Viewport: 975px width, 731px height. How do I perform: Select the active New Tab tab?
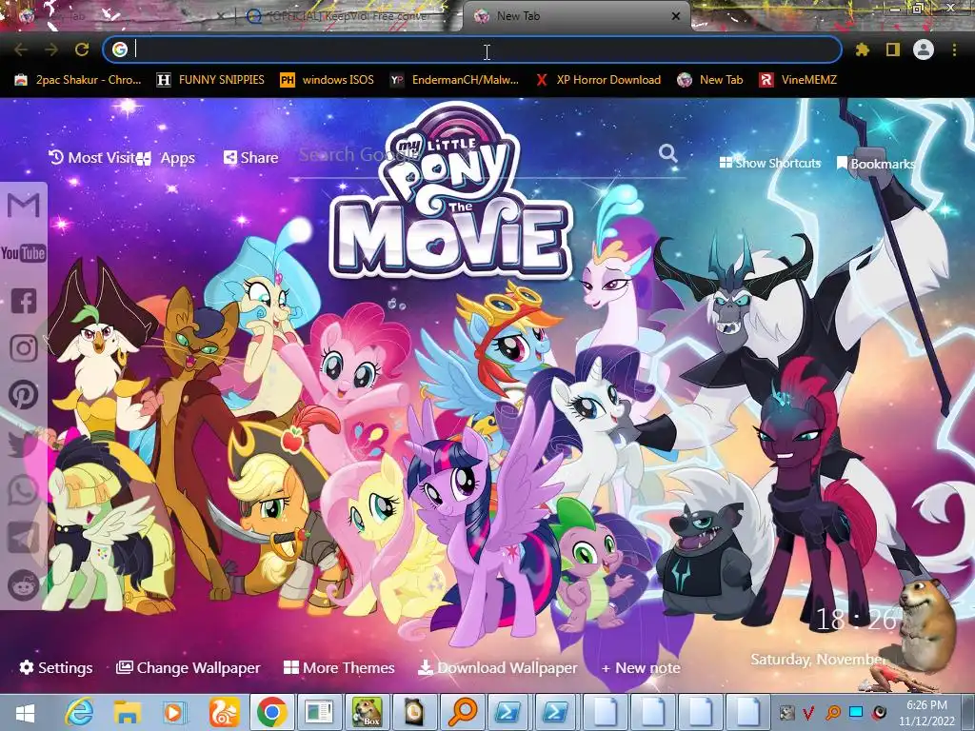pyautogui.click(x=575, y=16)
